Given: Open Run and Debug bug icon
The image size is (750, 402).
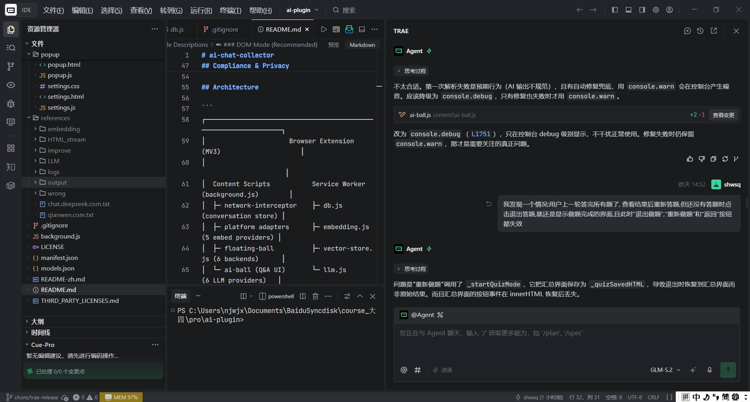Looking at the screenshot, I should pyautogui.click(x=11, y=103).
